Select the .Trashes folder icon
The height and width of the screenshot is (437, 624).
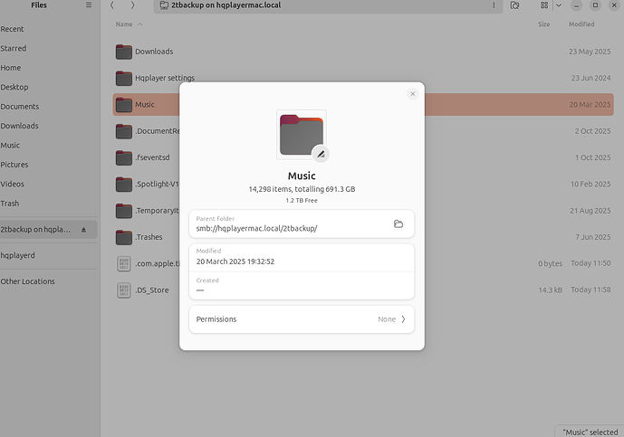(x=124, y=237)
